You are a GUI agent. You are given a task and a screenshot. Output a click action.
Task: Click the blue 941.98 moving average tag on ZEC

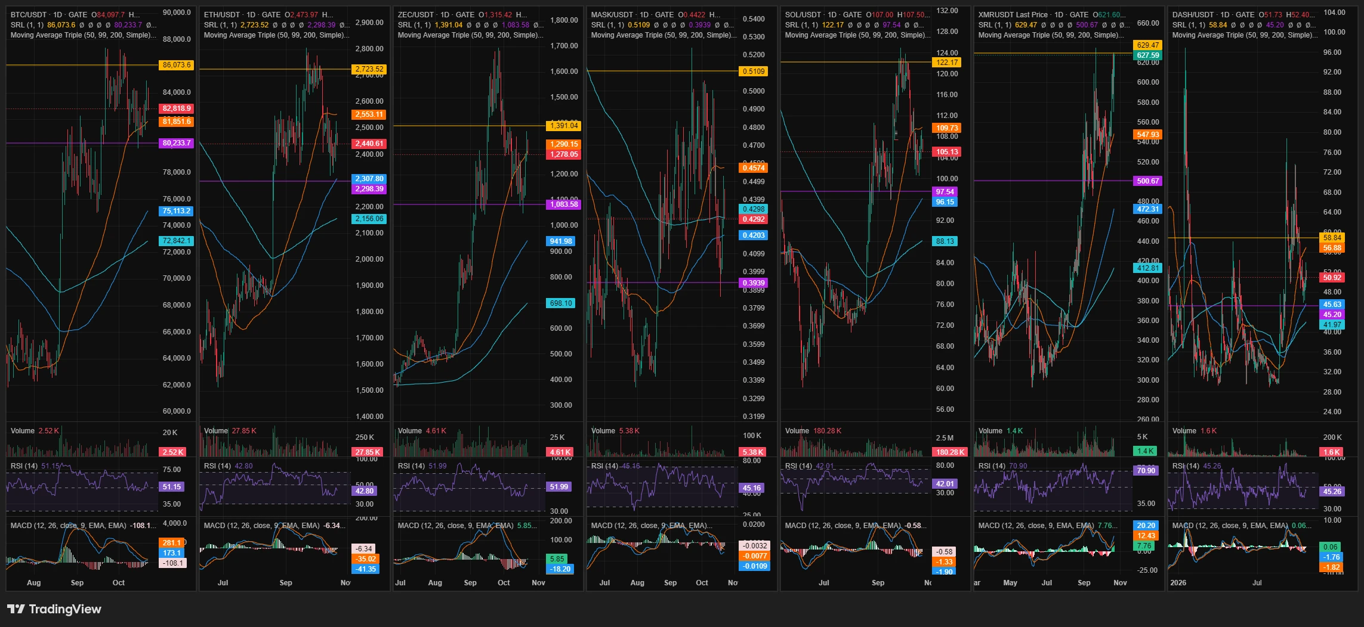(x=560, y=241)
